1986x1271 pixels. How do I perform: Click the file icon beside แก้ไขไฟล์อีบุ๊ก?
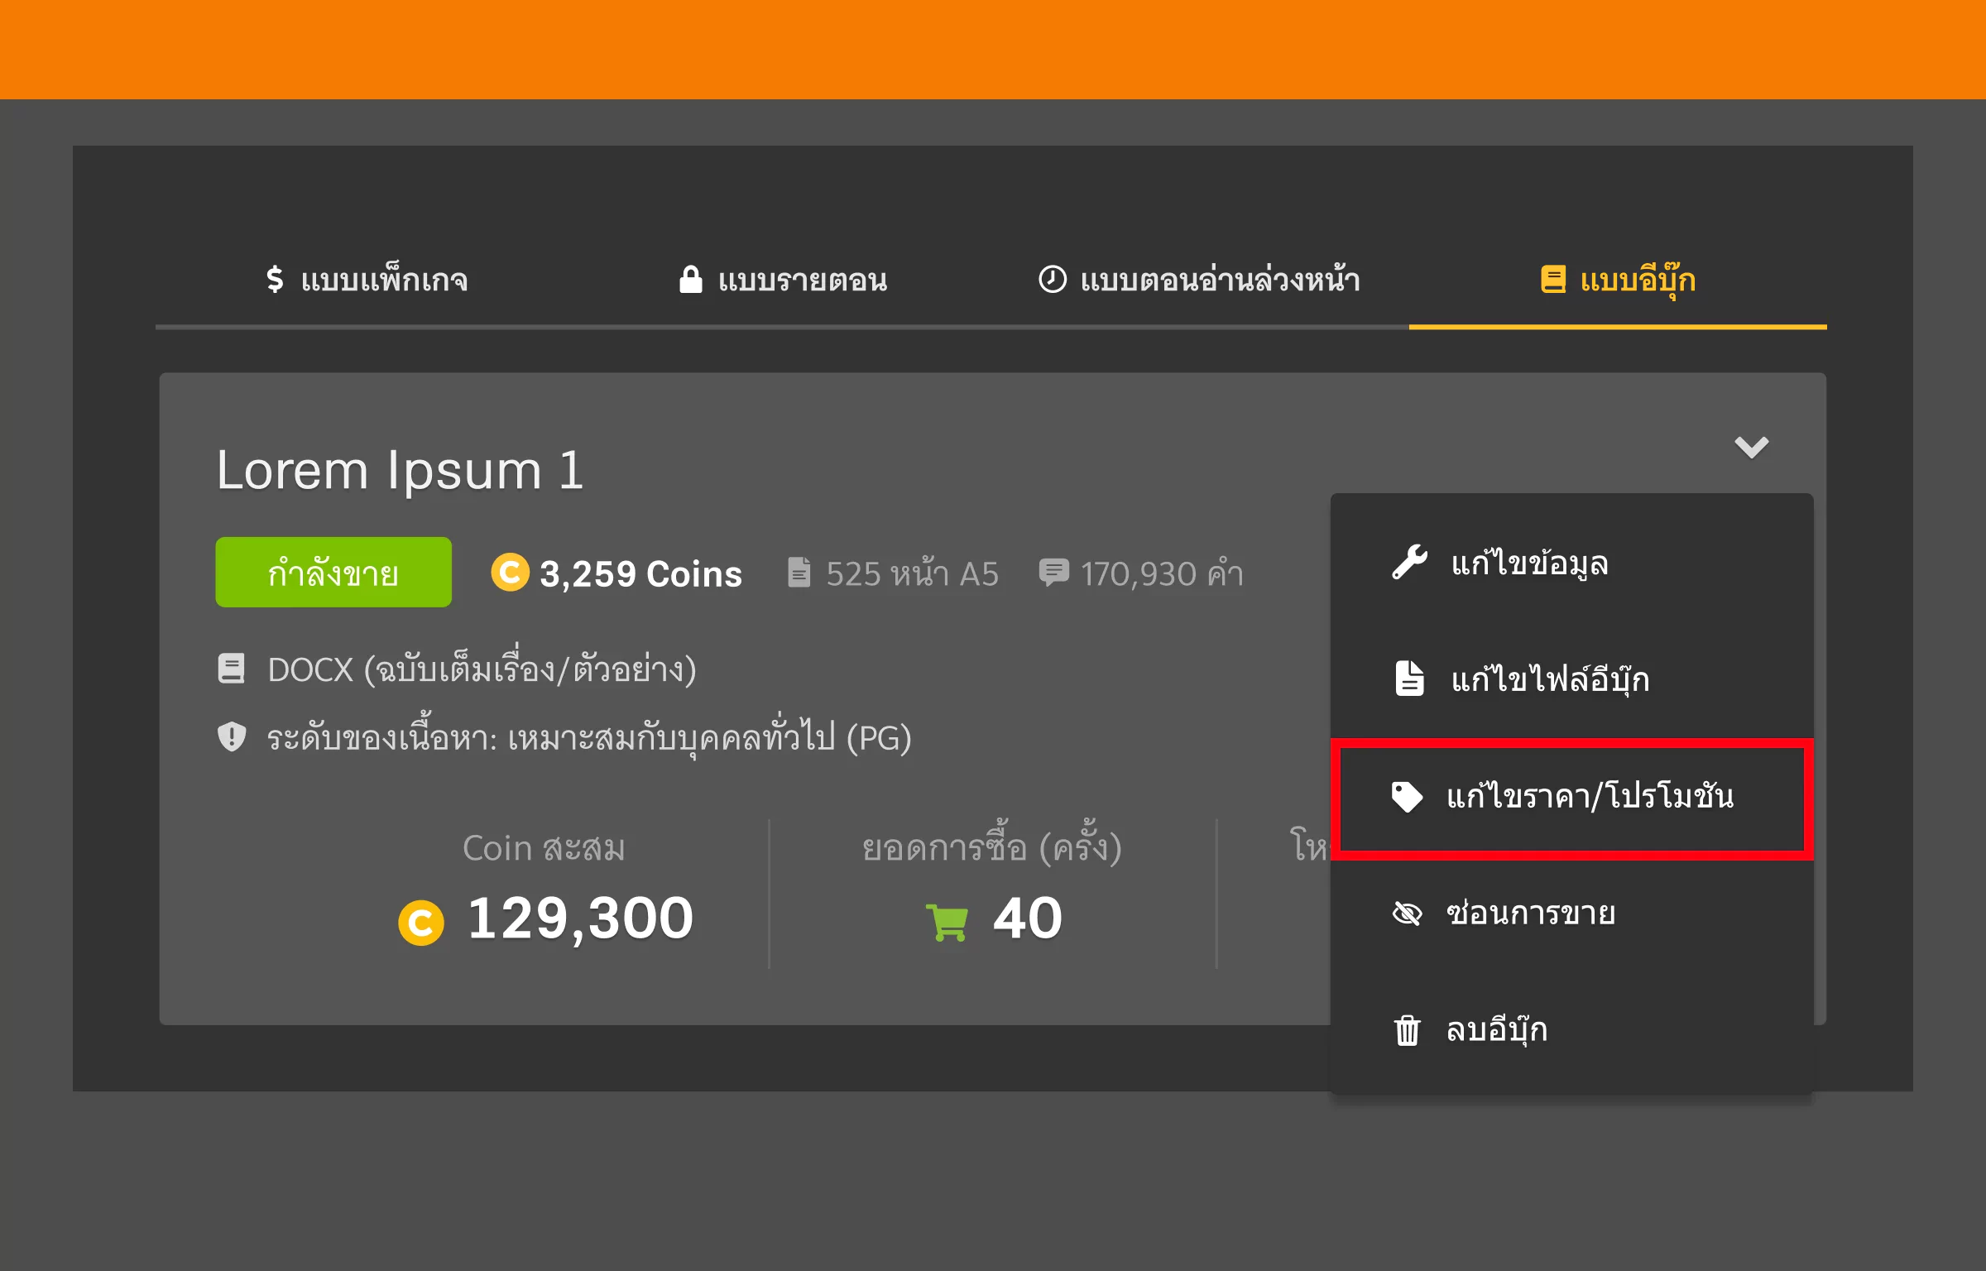pyautogui.click(x=1409, y=679)
